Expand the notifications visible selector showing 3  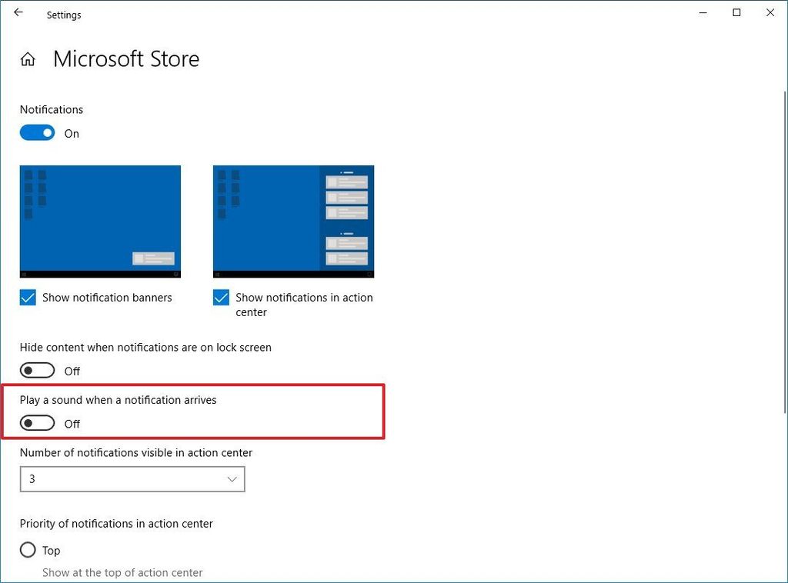132,479
